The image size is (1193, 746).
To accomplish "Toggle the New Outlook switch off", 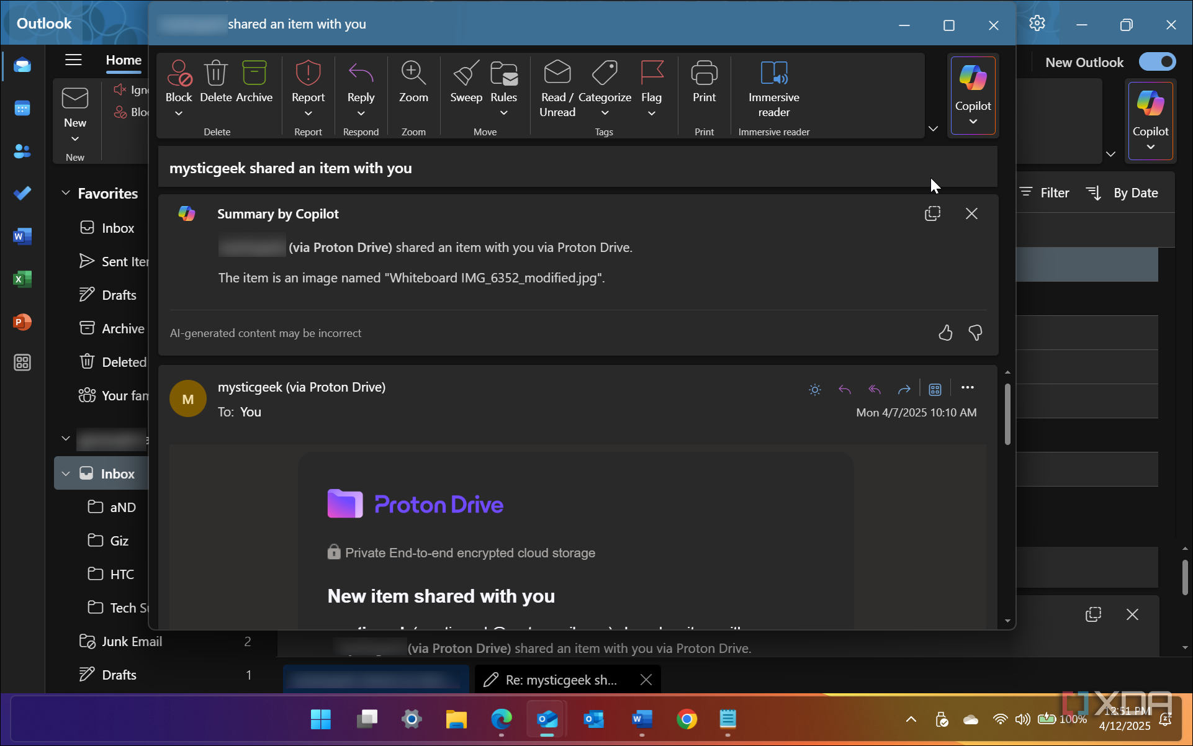I will tap(1157, 62).
